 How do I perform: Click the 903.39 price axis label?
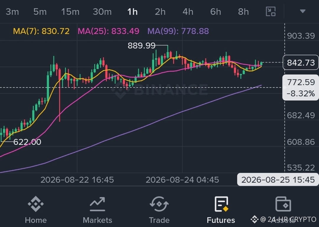301,36
